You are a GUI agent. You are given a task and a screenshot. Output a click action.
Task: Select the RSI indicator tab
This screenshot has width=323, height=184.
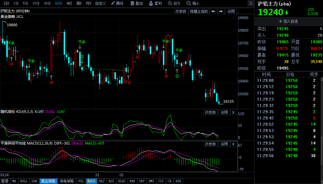coord(111,181)
